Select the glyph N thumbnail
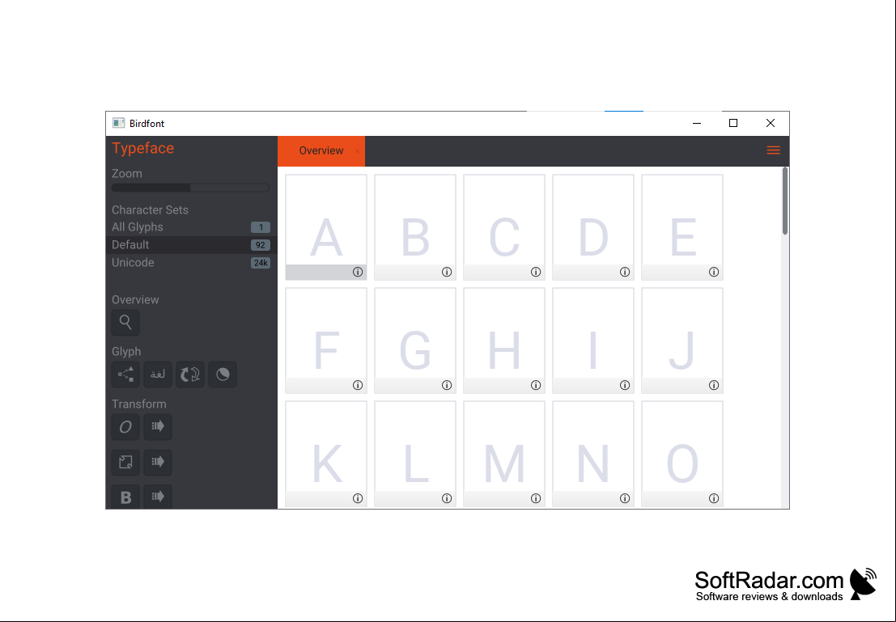The image size is (896, 622). pyautogui.click(x=593, y=454)
